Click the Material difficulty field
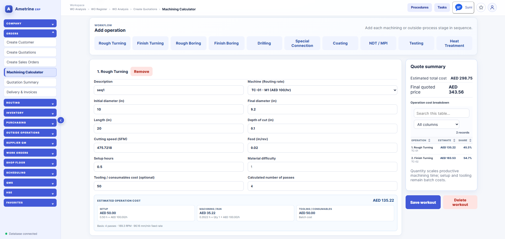The width and height of the screenshot is (505, 239). [x=322, y=167]
